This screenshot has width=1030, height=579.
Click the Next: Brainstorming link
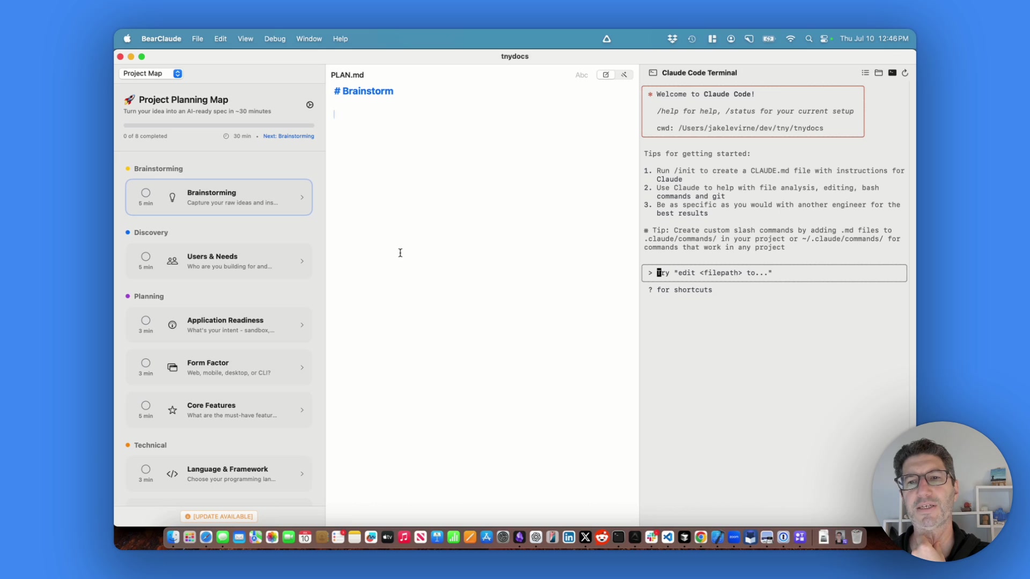(289, 136)
